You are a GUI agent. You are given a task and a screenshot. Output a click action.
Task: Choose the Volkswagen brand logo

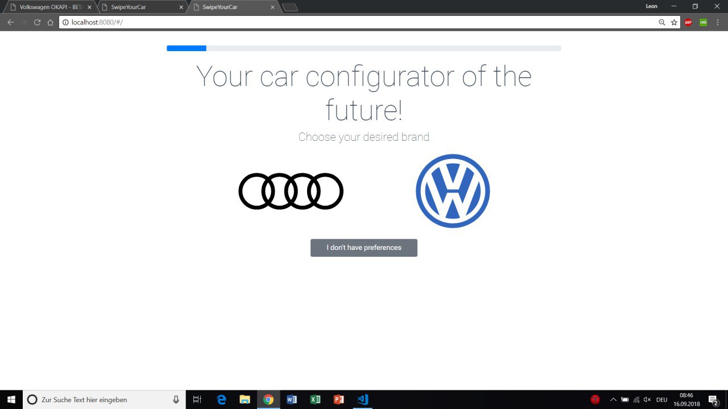(x=453, y=191)
